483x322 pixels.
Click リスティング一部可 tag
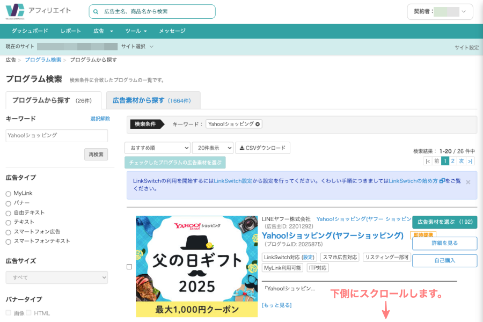click(x=387, y=257)
